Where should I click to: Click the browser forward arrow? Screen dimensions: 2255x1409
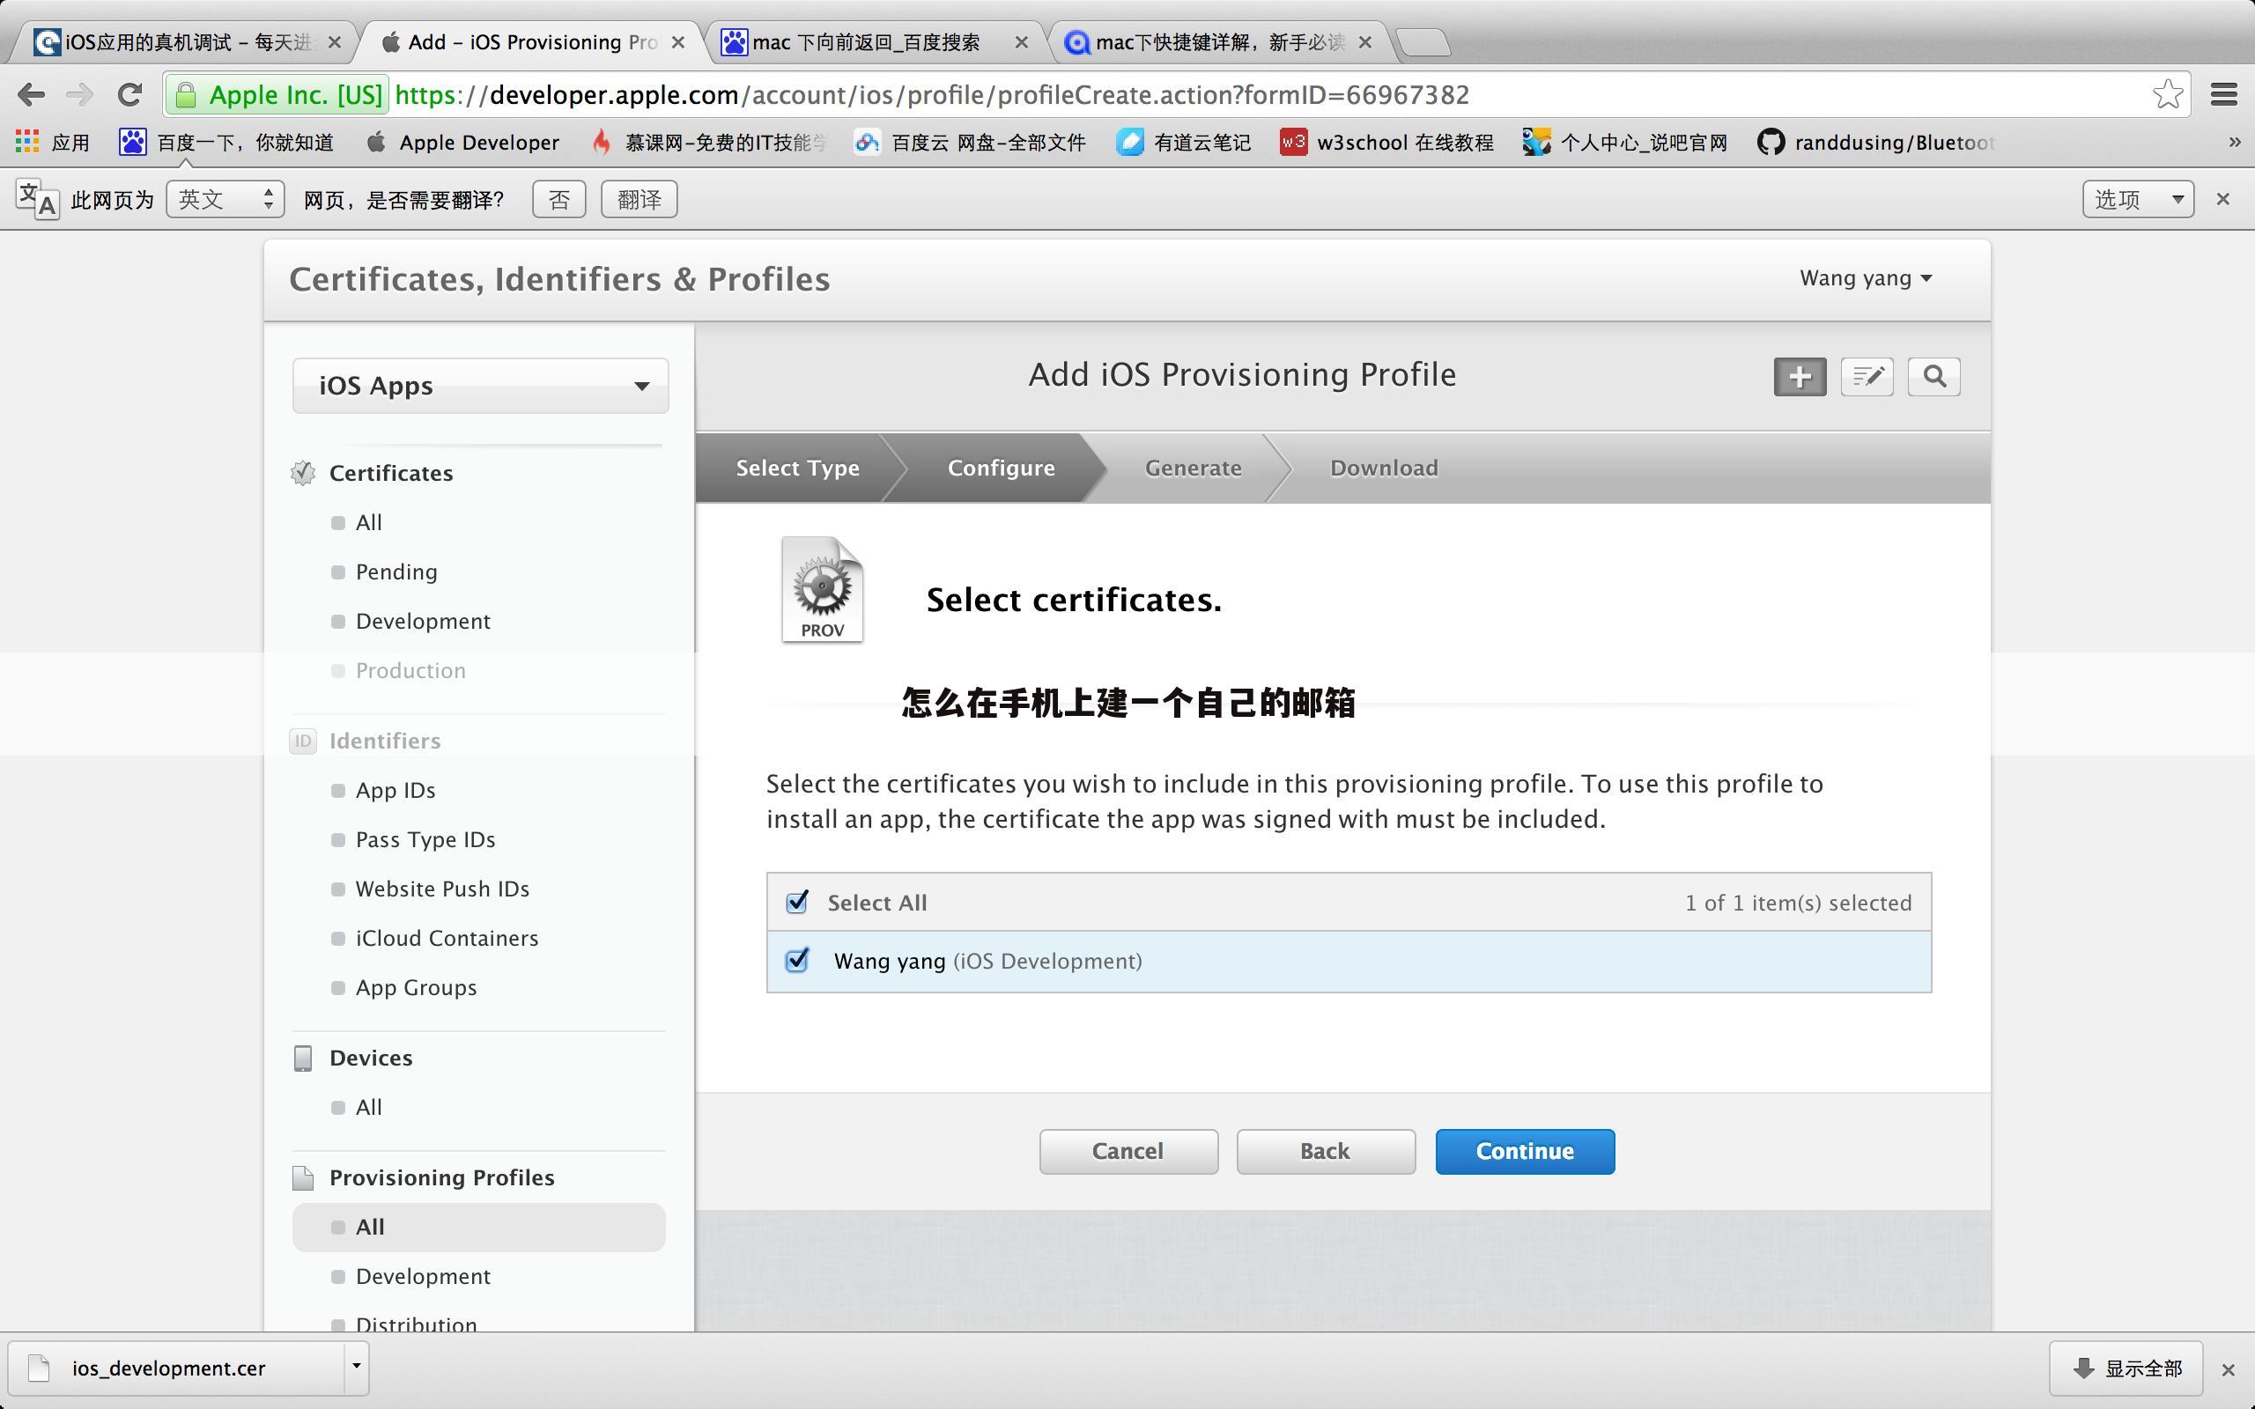click(80, 94)
